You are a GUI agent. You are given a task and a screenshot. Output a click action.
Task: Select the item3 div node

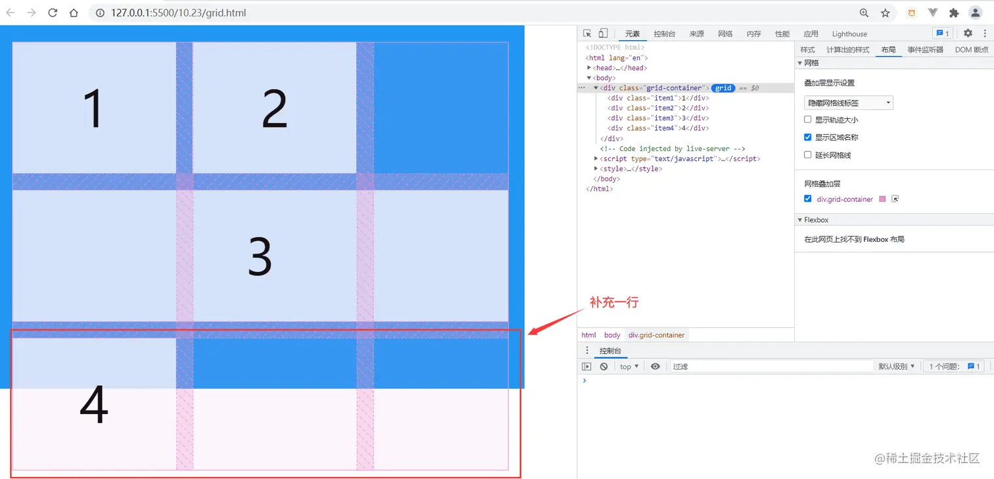point(658,118)
